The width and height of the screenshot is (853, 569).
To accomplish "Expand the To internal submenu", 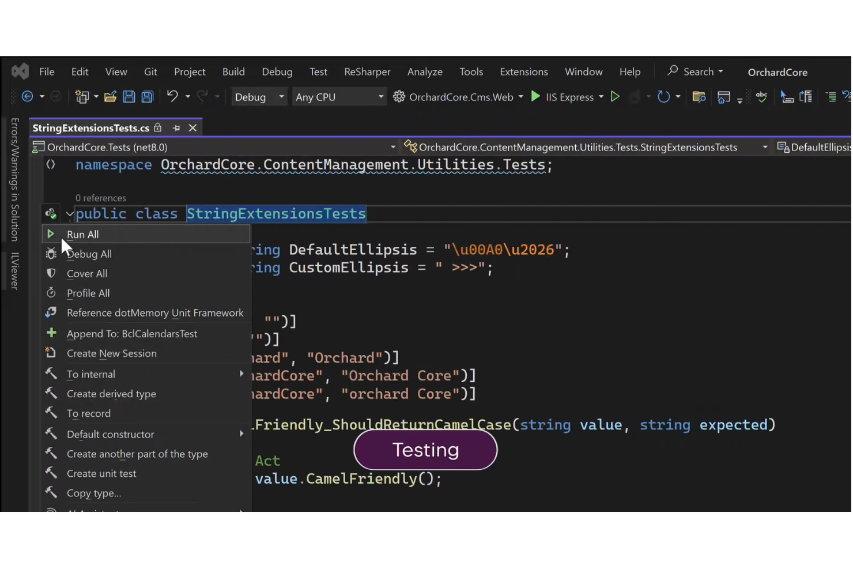I will coord(146,374).
